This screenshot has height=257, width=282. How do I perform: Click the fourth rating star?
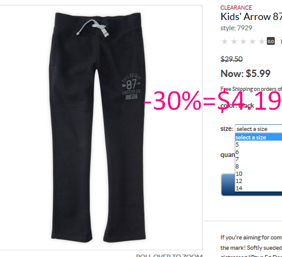point(252,41)
